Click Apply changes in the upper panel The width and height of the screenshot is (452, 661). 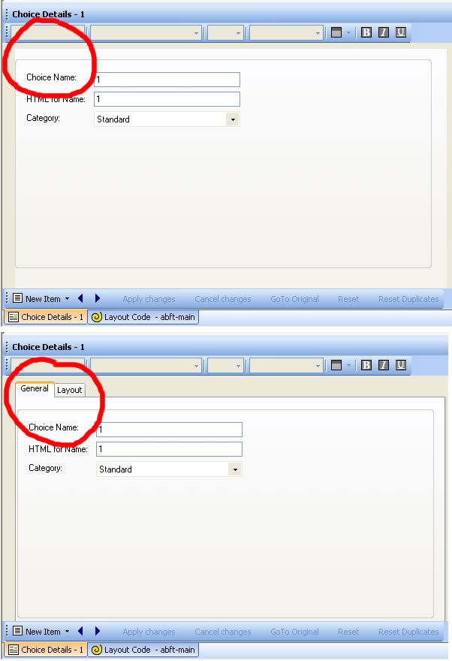tap(149, 299)
